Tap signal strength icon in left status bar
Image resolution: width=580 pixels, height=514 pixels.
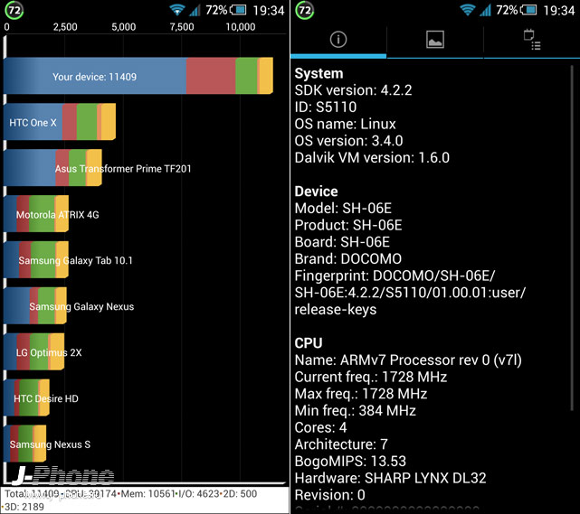195,10
